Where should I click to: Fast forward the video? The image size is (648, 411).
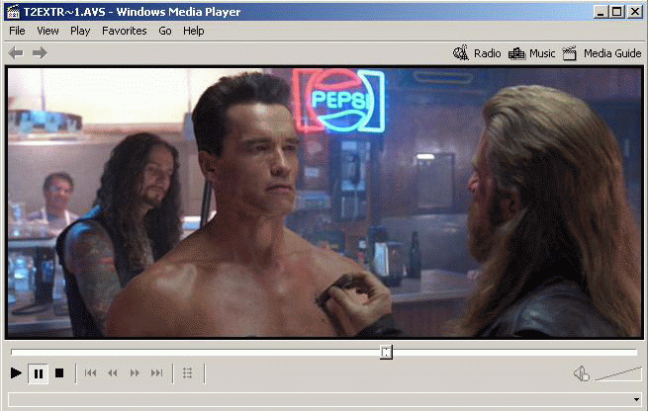[x=135, y=373]
